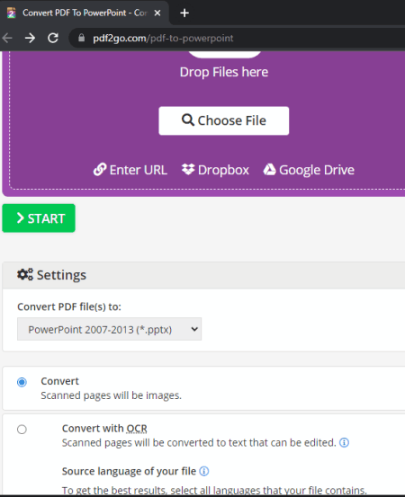Click the pdf2go.com address bar
This screenshot has width=405, height=497.
237,38
